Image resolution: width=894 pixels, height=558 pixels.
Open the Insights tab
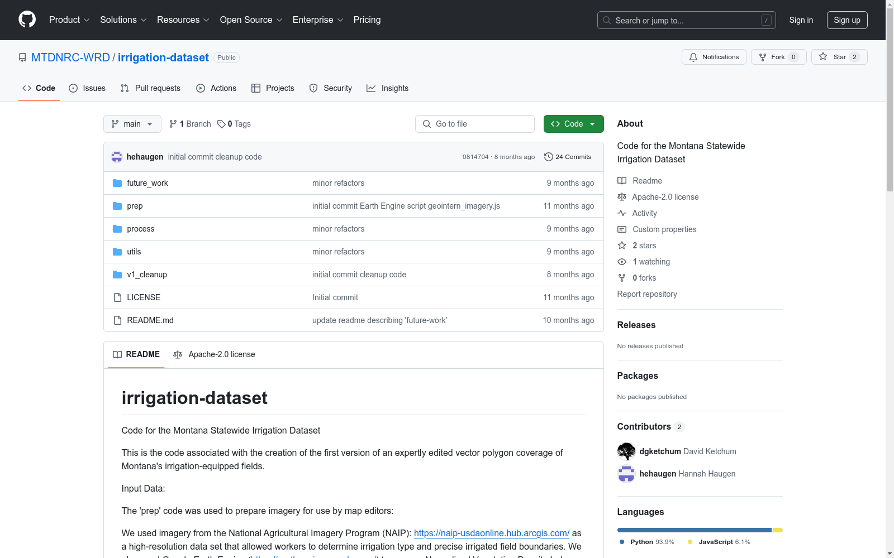tap(387, 88)
